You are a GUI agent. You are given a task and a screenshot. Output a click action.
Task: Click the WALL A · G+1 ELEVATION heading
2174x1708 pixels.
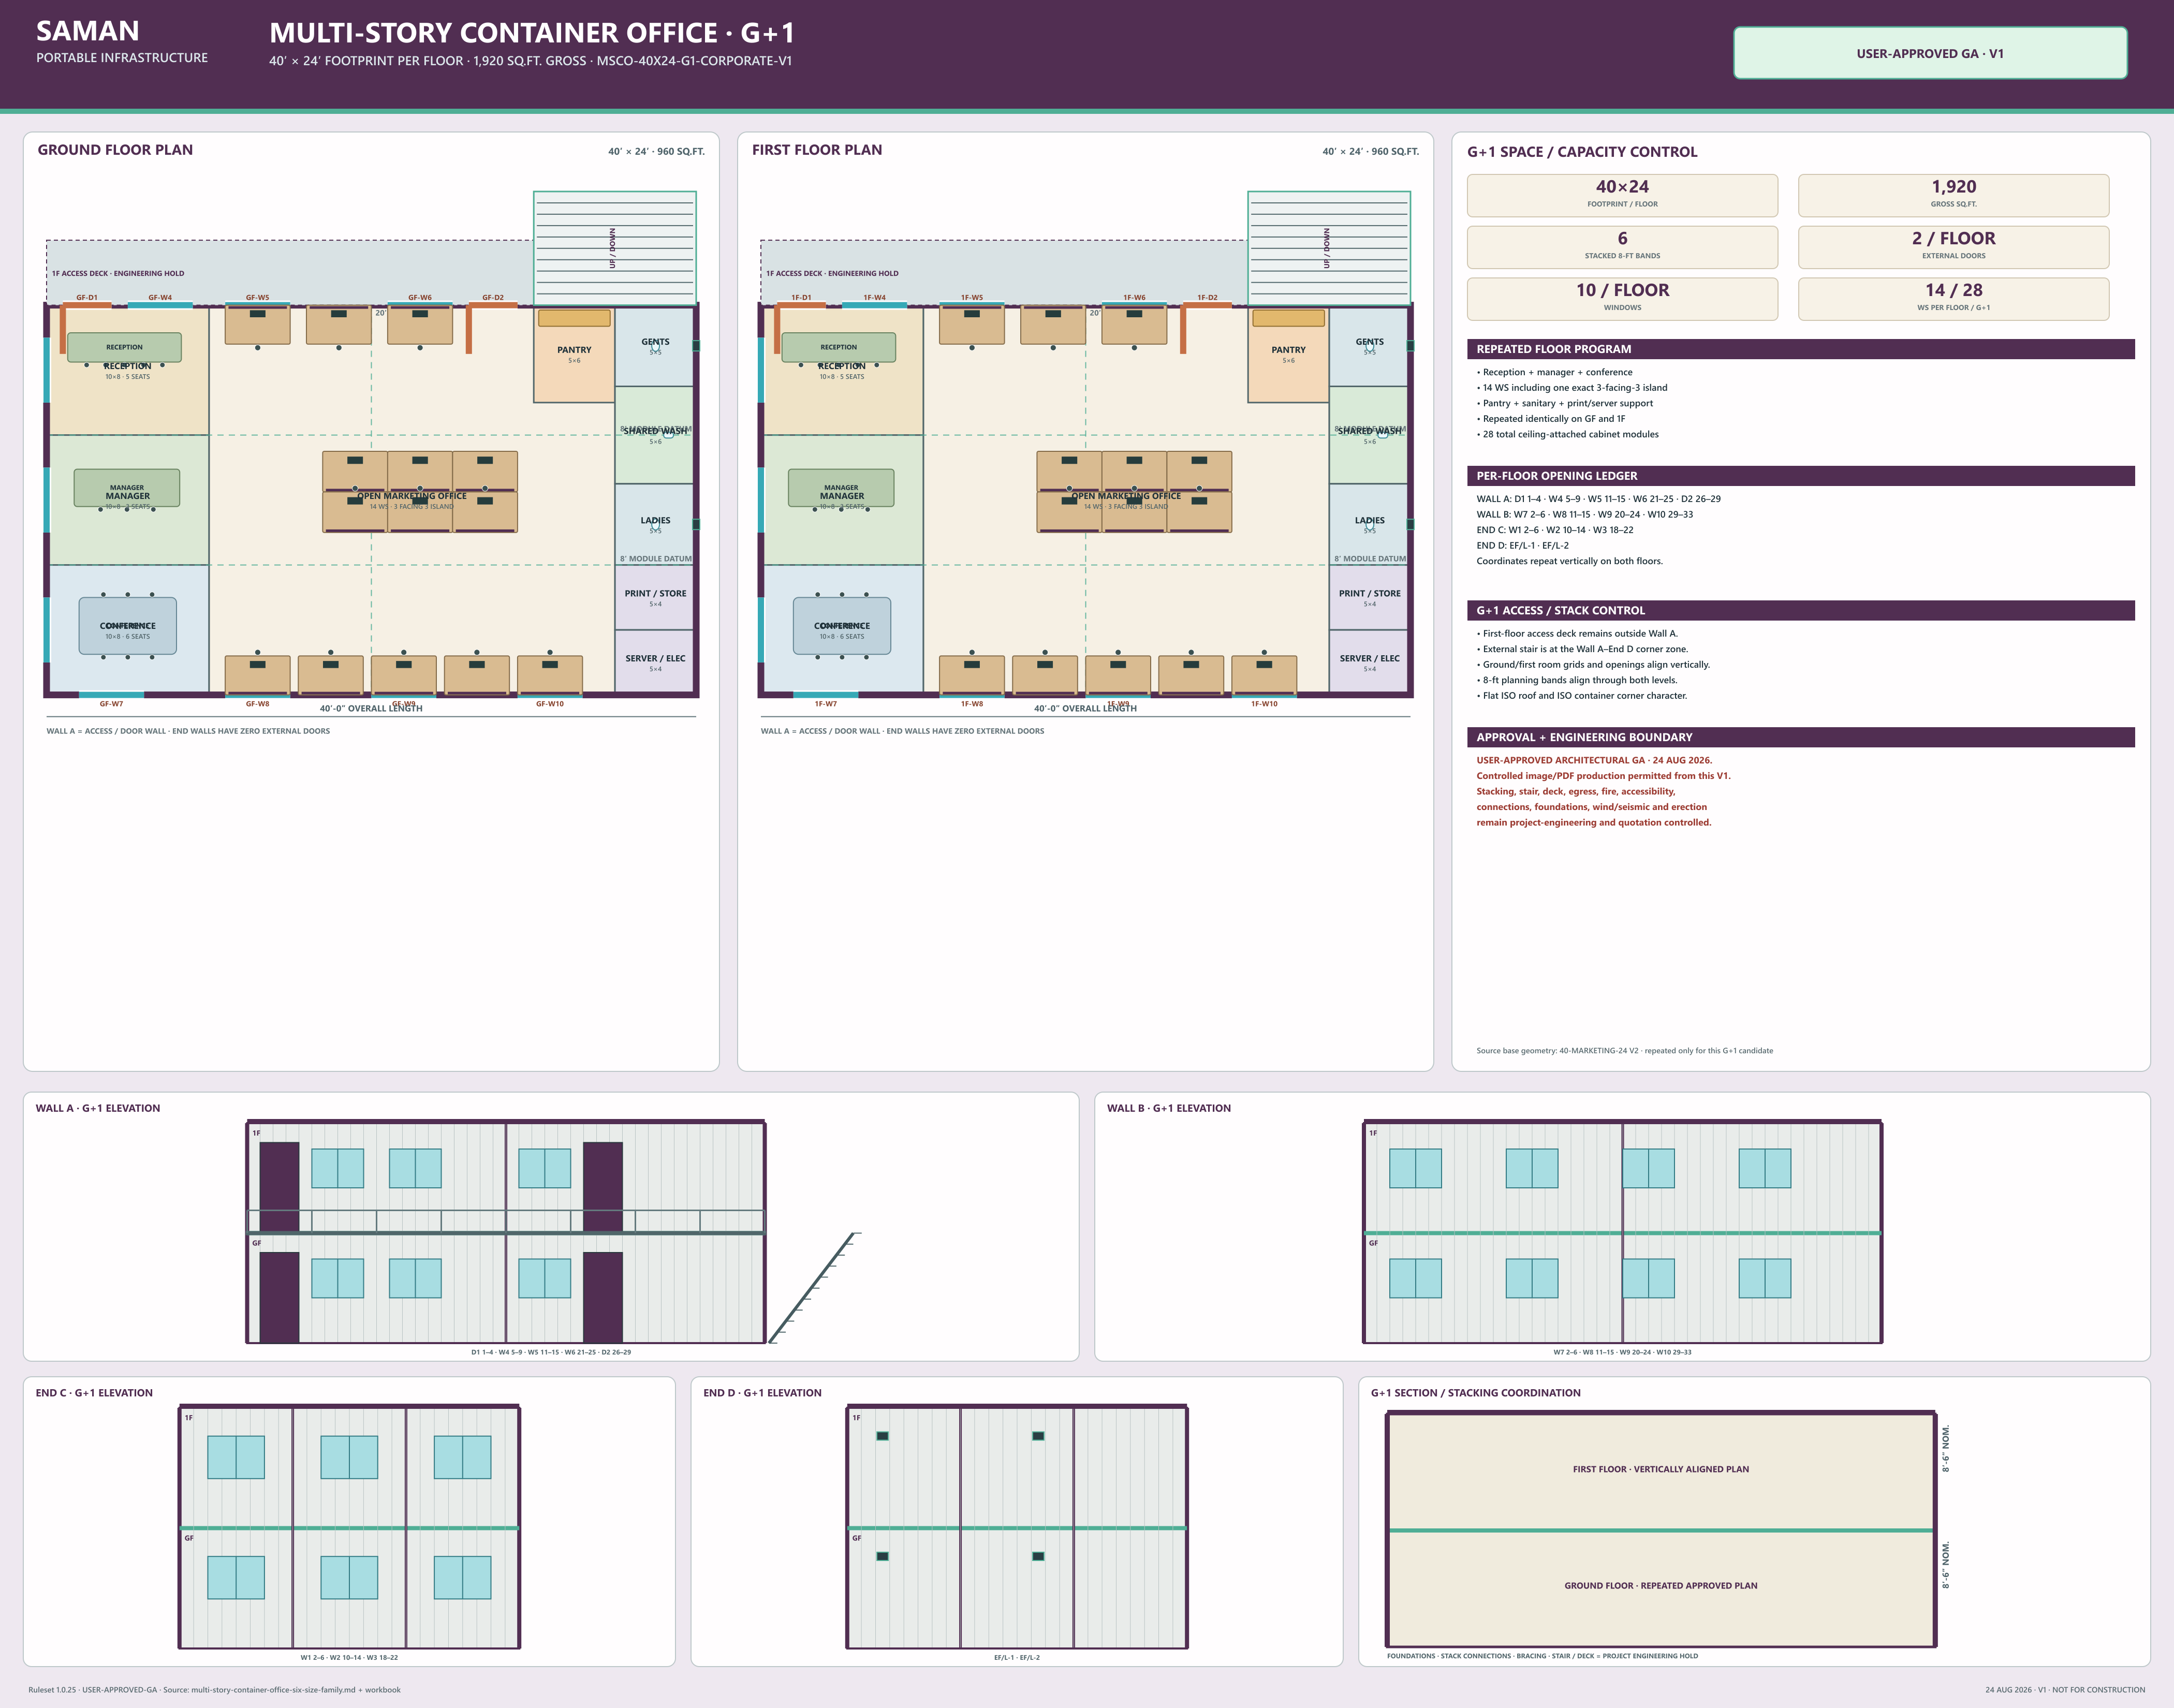coord(98,1108)
